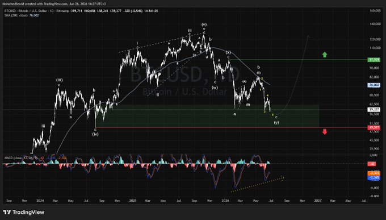Click the SMA 76,002 value in the legend
This screenshot has height=220, width=386.
(x=34, y=15)
